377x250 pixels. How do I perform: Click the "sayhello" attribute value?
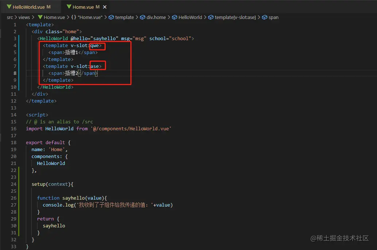(104, 39)
